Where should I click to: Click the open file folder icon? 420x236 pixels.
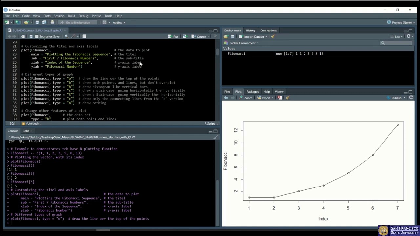pyautogui.click(x=26, y=22)
